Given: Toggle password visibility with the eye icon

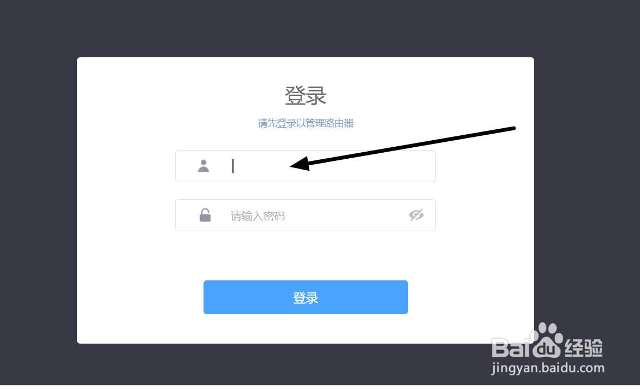Looking at the screenshot, I should pos(416,215).
